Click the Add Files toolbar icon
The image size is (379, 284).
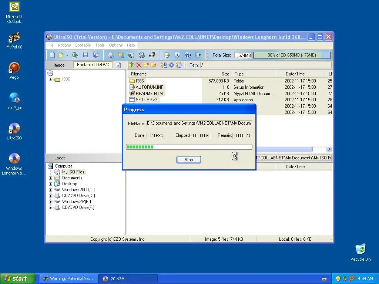[167, 55]
